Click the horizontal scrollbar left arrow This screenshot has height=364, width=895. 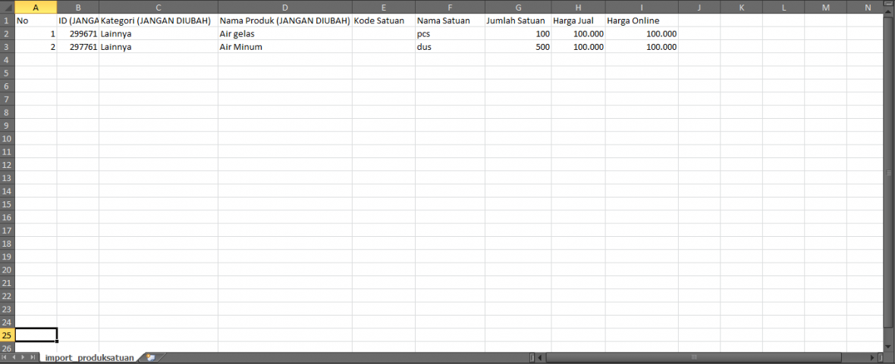(540, 357)
